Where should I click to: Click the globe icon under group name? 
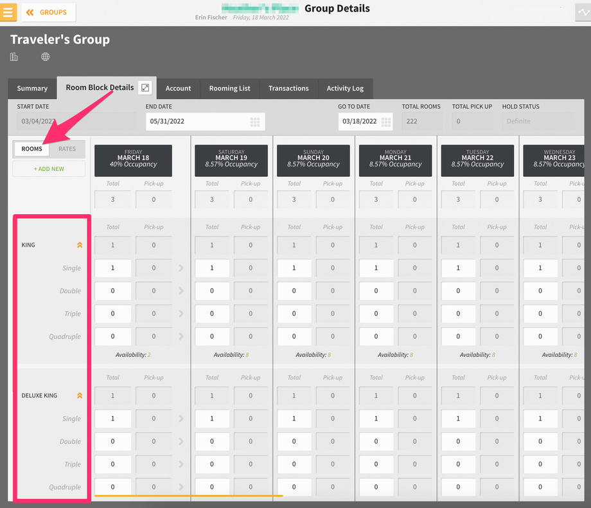[45, 57]
